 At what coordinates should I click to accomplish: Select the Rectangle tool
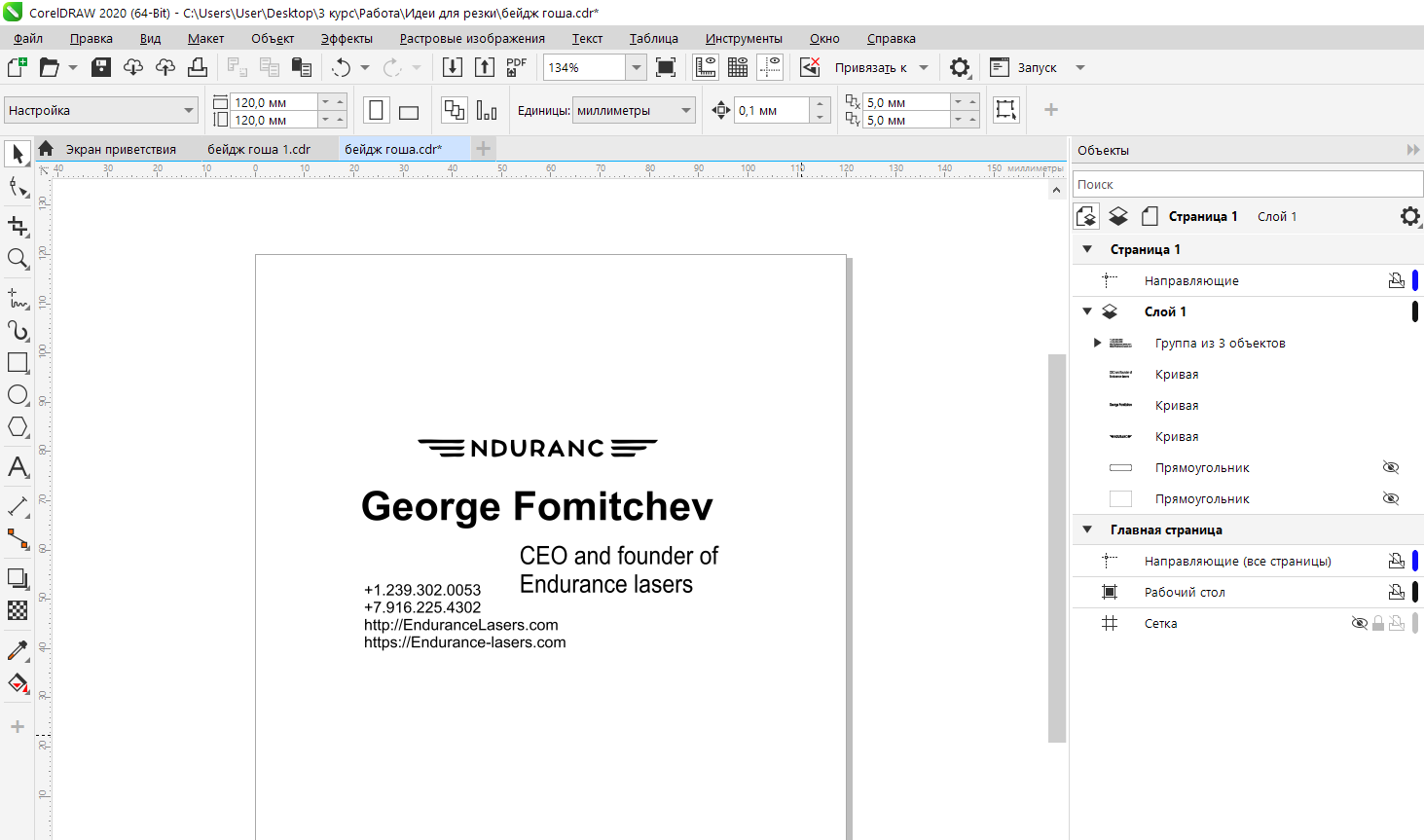pyautogui.click(x=18, y=362)
